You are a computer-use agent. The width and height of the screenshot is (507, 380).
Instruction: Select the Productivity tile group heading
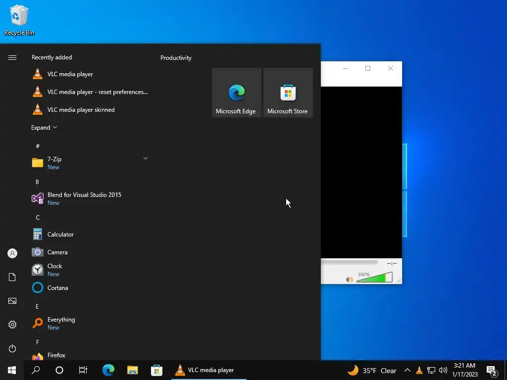176,58
